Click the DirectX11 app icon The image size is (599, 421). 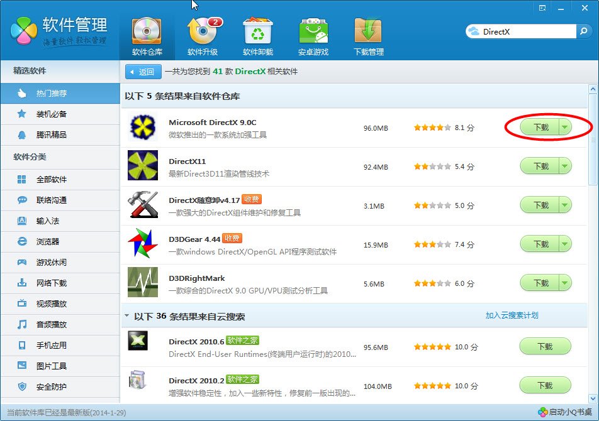click(x=142, y=165)
